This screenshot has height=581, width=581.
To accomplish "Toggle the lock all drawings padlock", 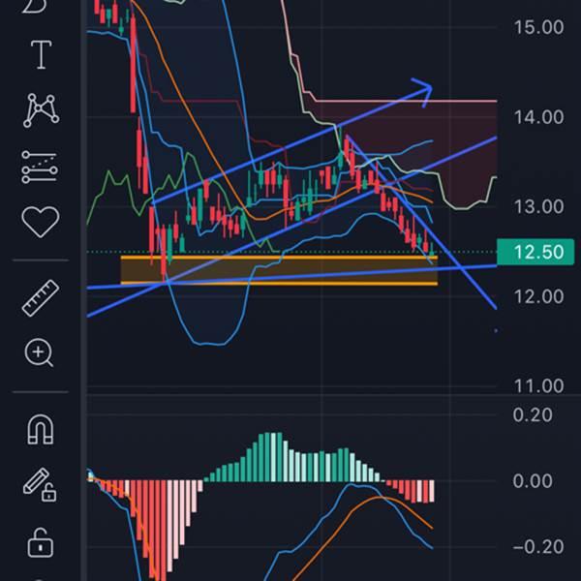I will (x=41, y=543).
